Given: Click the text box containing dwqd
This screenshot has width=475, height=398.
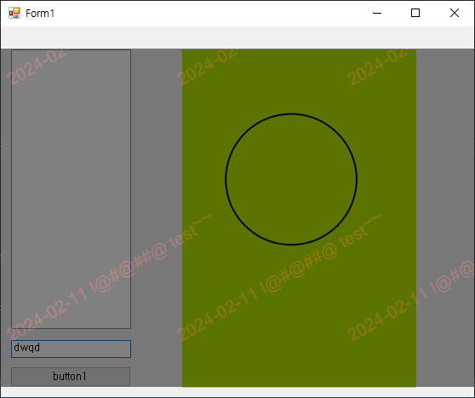Looking at the screenshot, I should [71, 349].
